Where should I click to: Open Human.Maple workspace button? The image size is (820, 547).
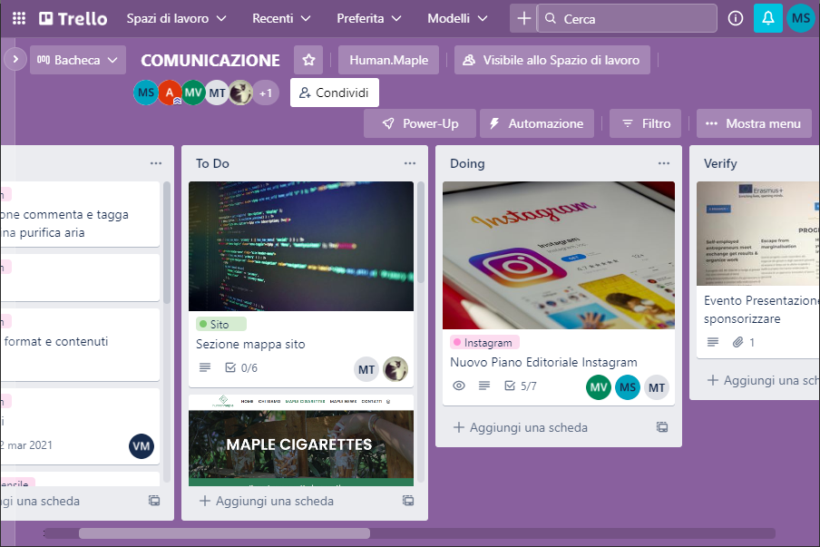(388, 60)
